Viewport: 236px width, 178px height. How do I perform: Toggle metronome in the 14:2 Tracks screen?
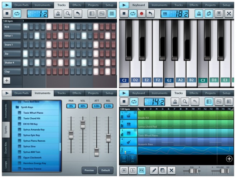click(175, 102)
